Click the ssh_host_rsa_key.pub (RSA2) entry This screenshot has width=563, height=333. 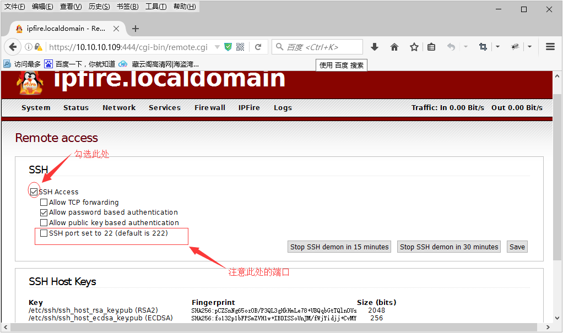[93, 310]
